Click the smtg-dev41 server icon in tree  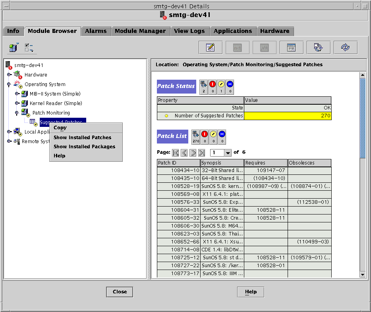pos(8,65)
